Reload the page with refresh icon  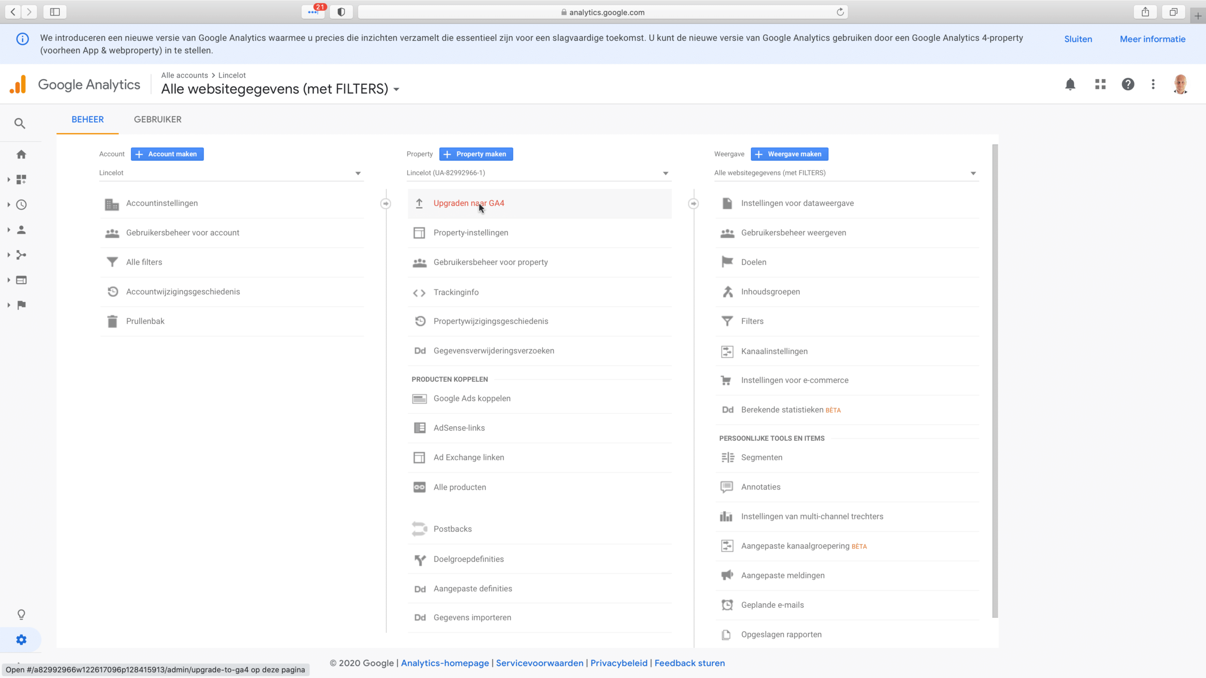(840, 12)
